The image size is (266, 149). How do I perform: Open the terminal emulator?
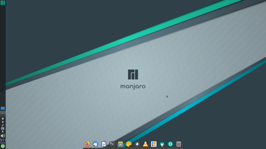pos(112,144)
